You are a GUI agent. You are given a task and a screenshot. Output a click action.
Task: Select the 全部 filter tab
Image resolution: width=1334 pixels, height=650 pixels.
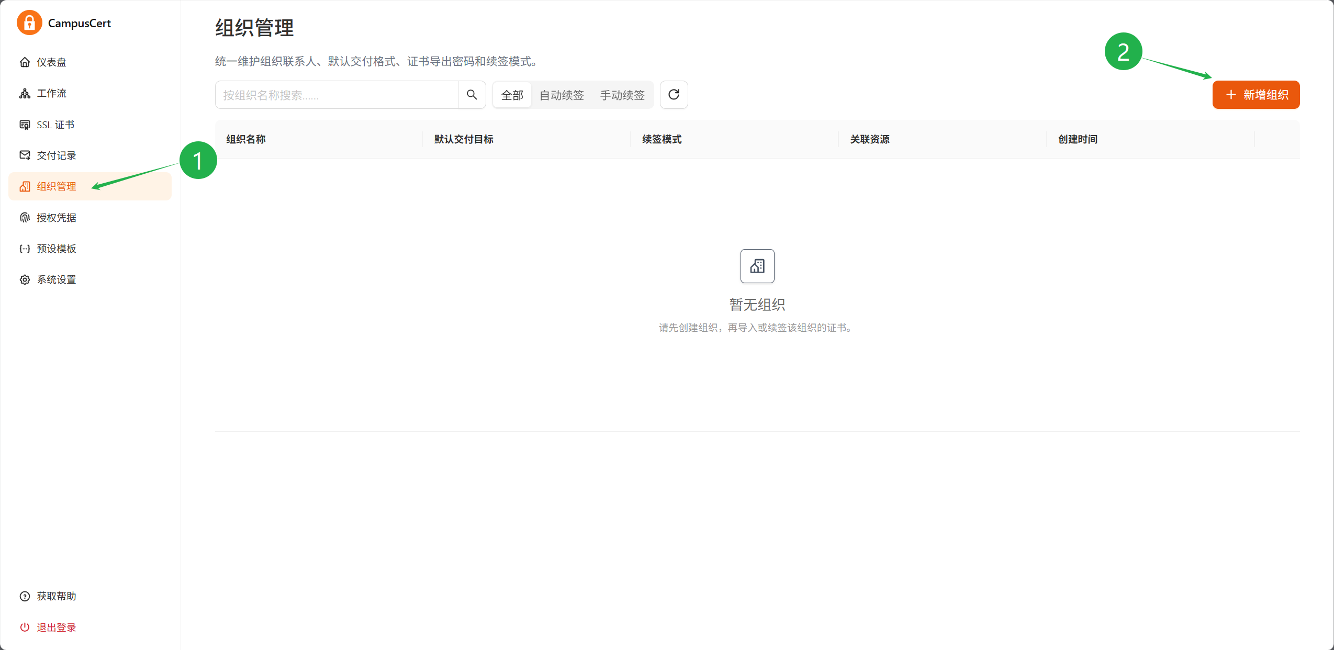coord(512,95)
